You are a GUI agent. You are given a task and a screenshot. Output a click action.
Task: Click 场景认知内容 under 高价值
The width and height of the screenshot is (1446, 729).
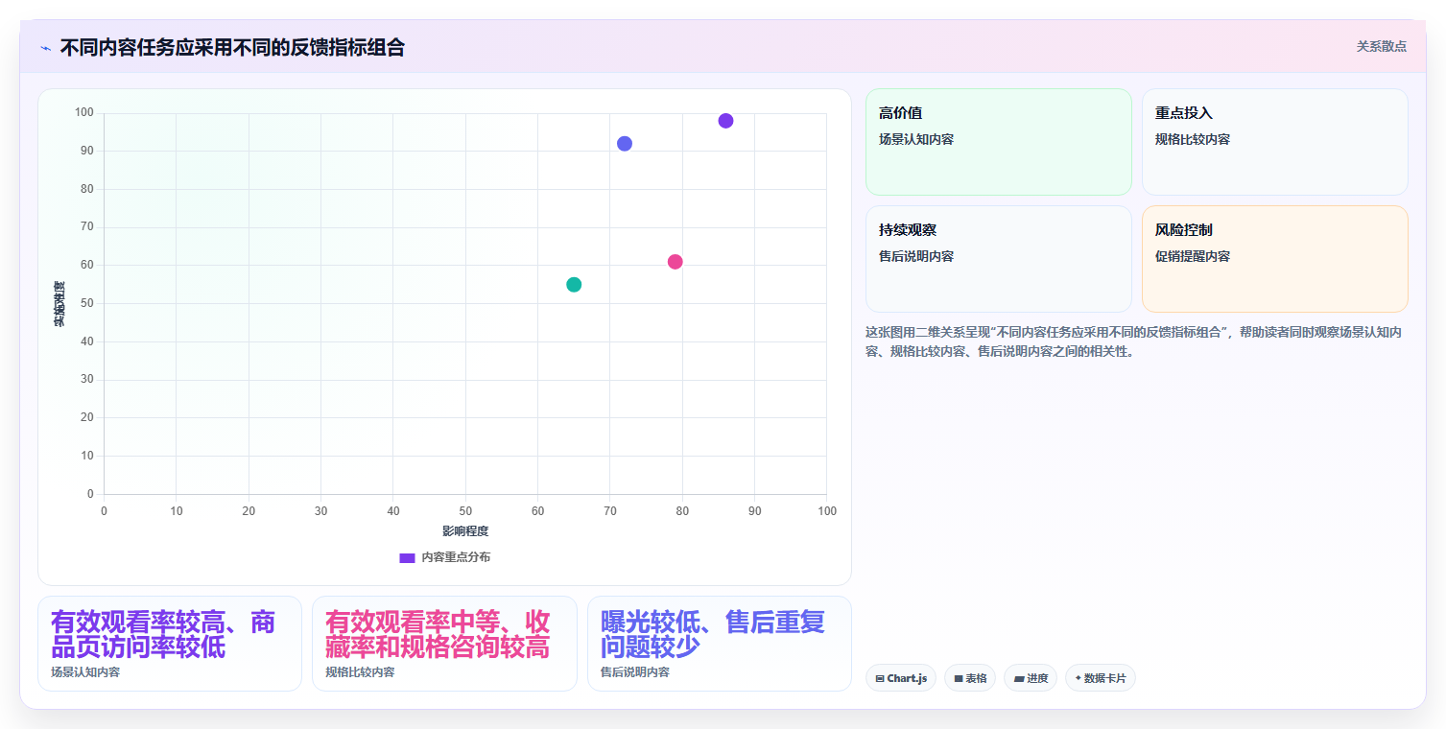[x=916, y=139]
